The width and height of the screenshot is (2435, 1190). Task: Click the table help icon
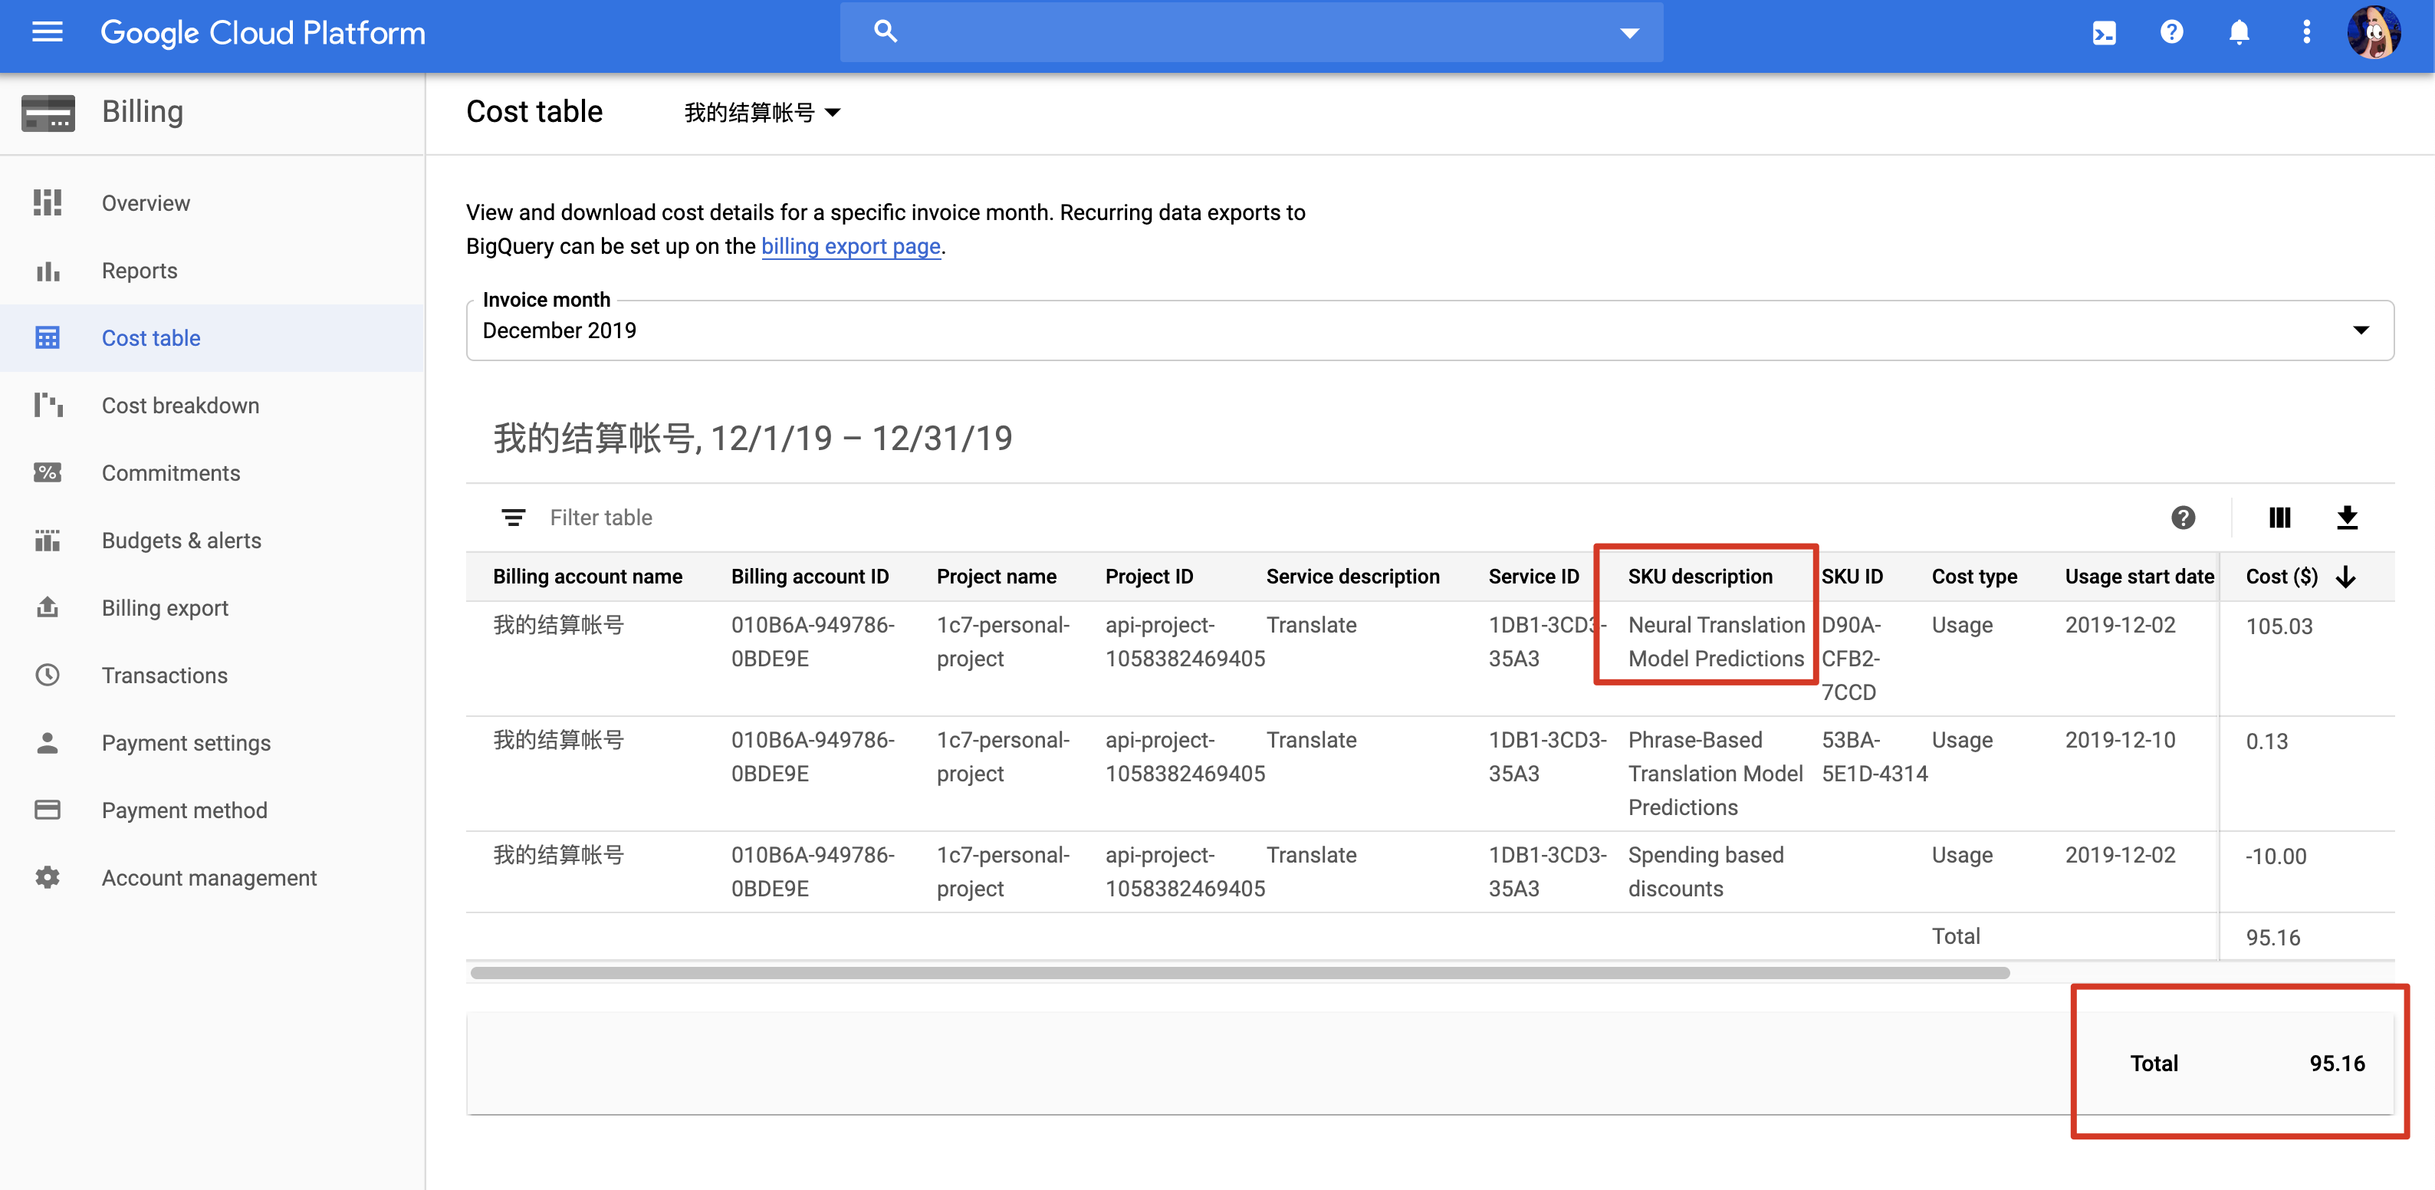click(2183, 518)
